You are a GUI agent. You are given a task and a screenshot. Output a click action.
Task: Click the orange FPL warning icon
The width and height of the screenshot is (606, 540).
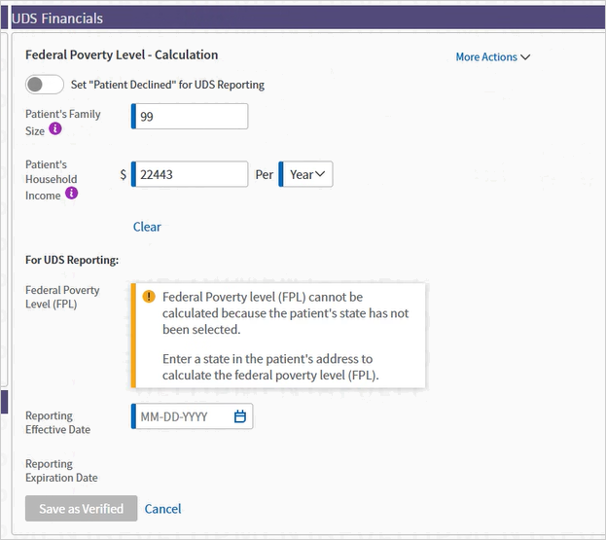(x=149, y=297)
